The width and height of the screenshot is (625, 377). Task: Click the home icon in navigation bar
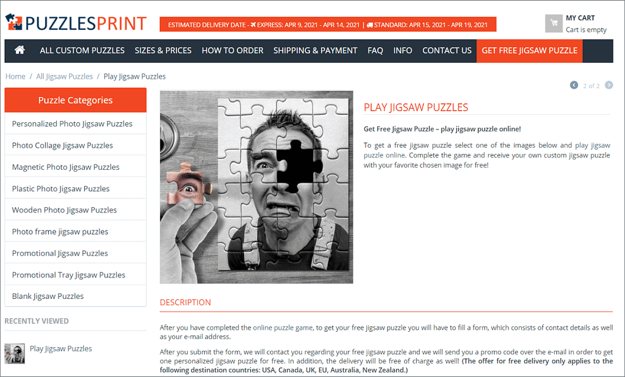[x=20, y=50]
